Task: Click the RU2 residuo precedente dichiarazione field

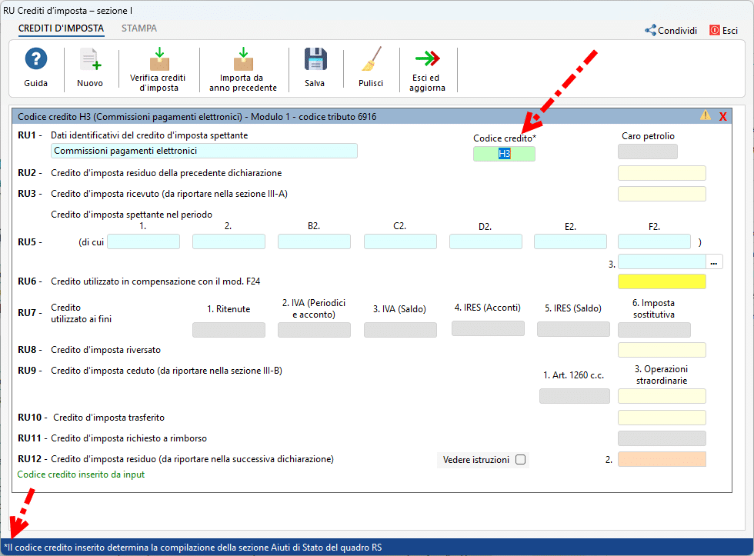Action: click(662, 173)
